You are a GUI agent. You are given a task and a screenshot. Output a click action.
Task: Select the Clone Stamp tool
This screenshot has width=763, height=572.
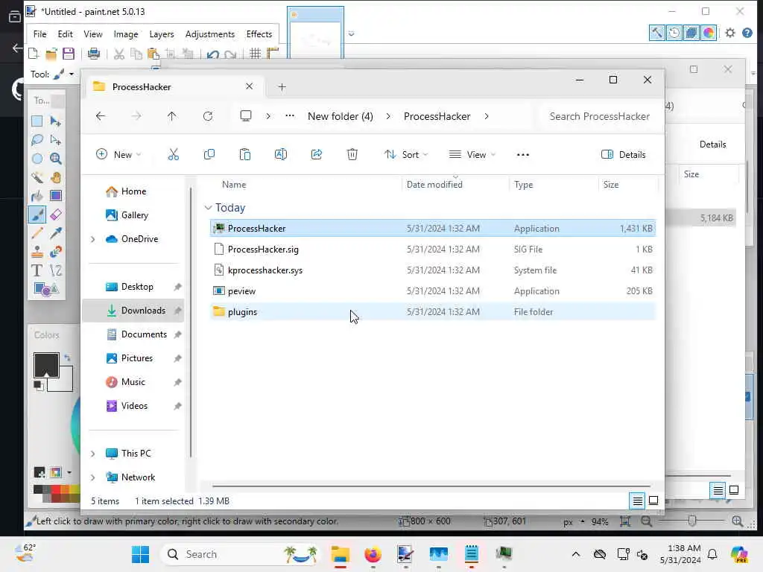[37, 252]
